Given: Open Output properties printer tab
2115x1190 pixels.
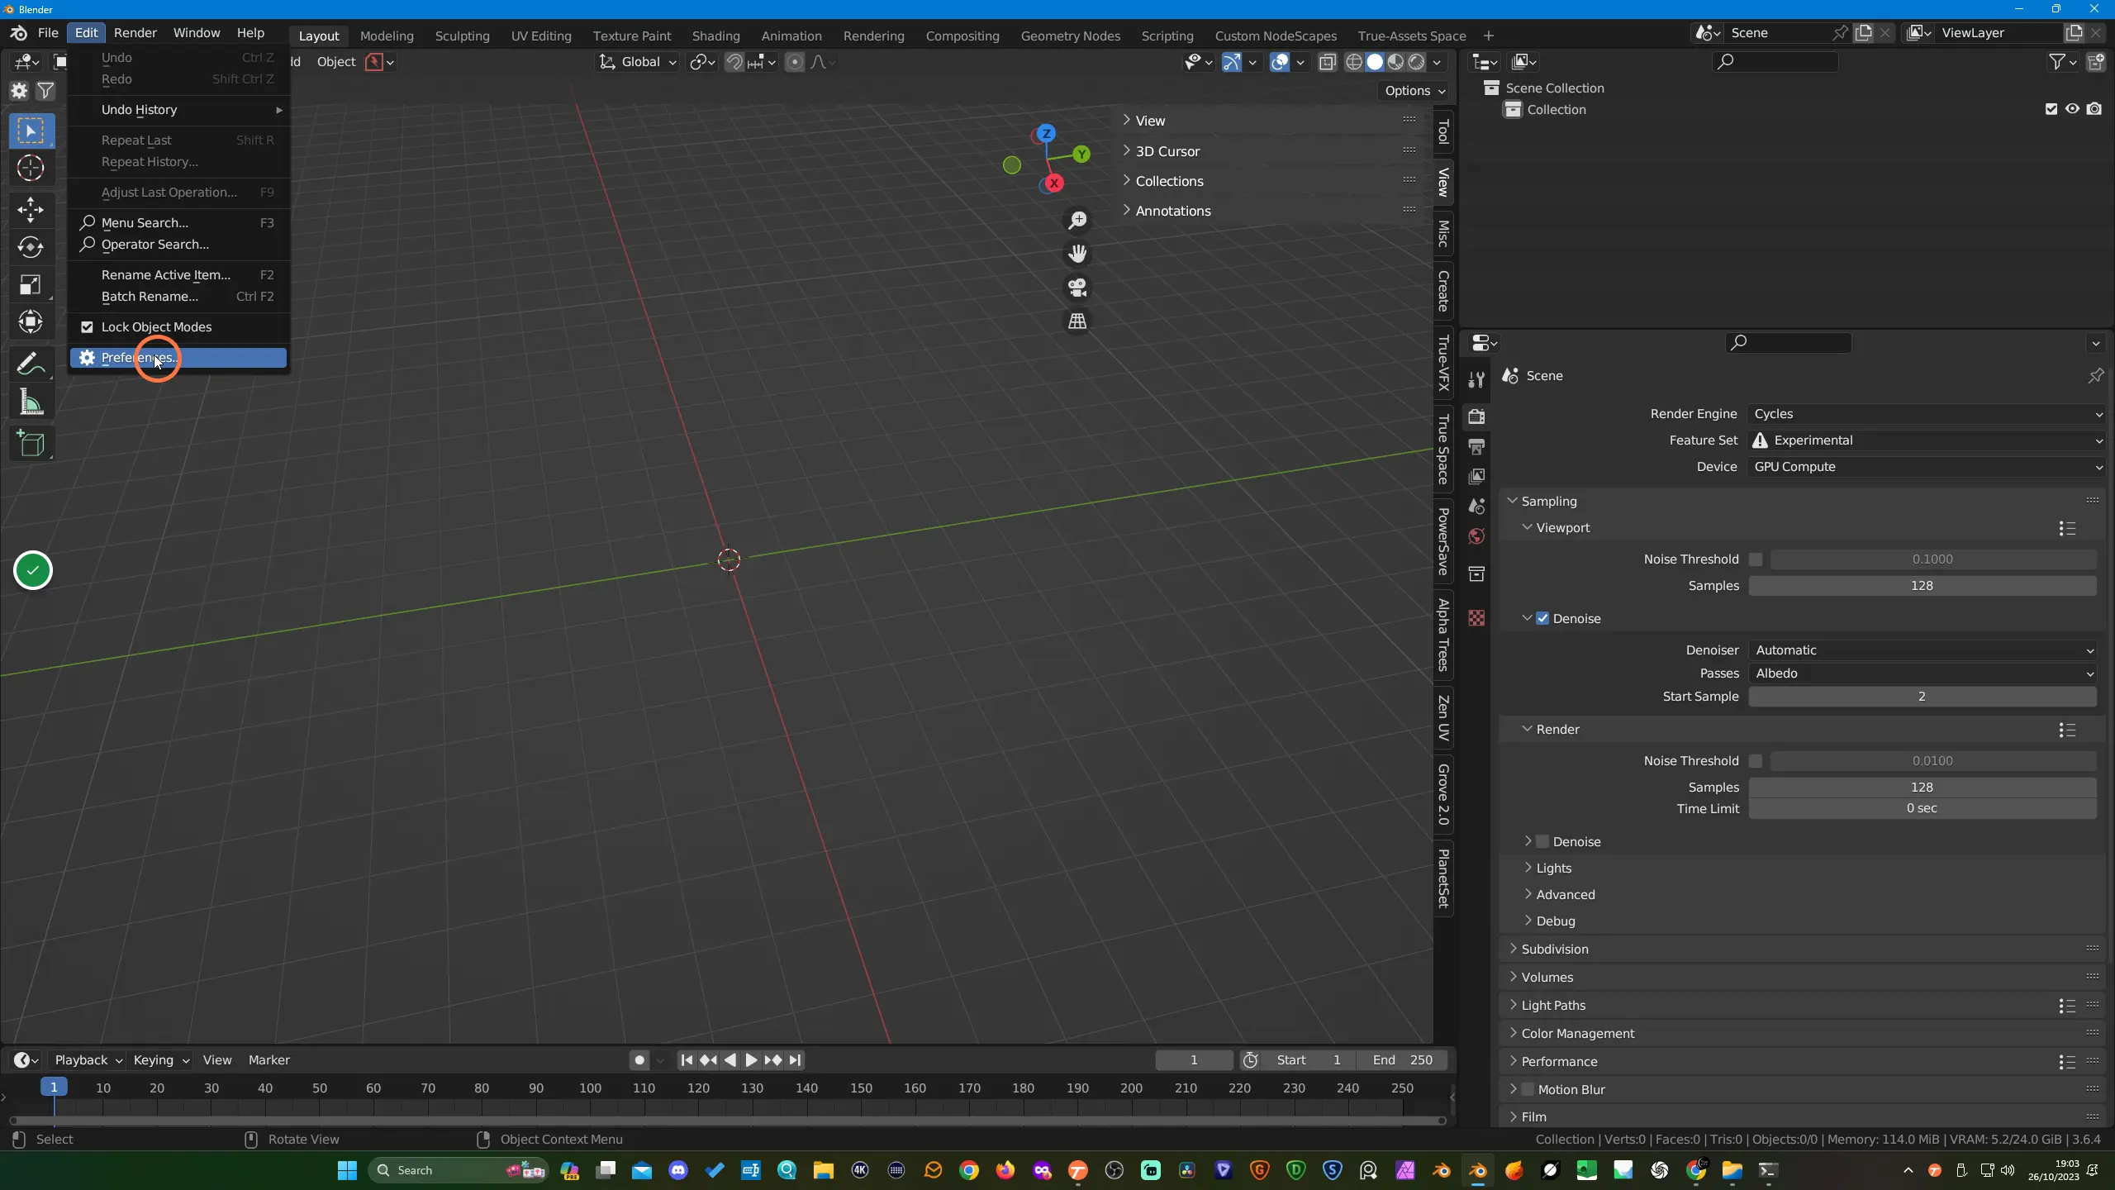Looking at the screenshot, I should (1476, 447).
